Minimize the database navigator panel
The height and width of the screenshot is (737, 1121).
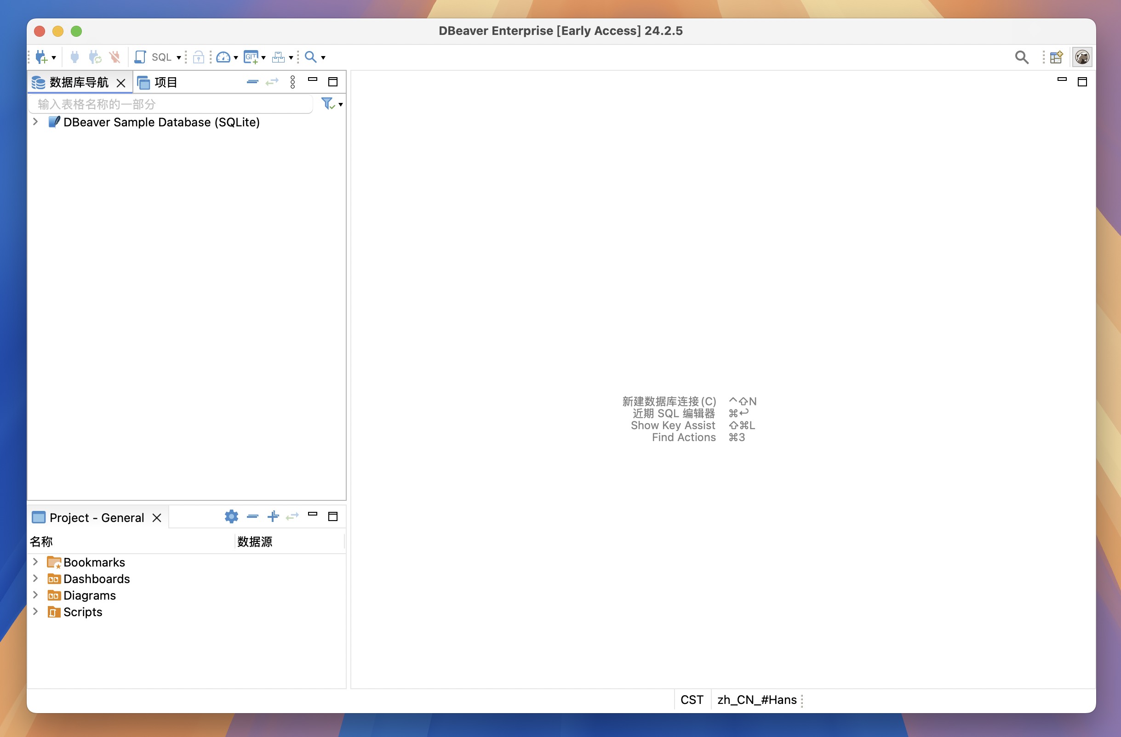(x=313, y=79)
